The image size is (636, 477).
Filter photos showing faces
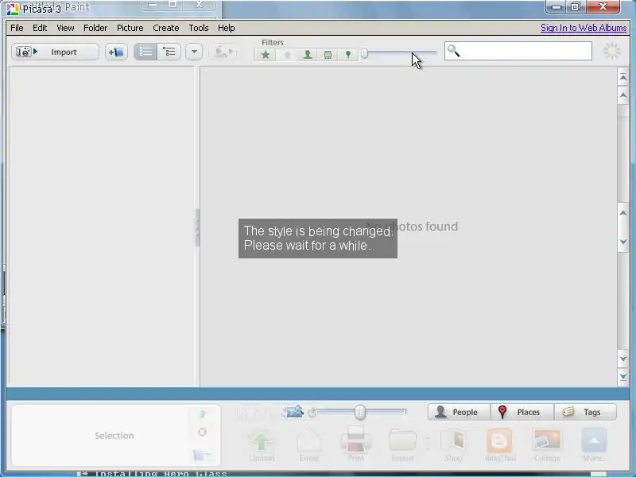point(308,54)
